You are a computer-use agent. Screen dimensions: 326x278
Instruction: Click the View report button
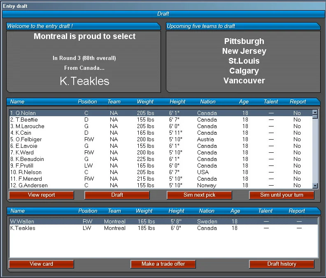42,195
